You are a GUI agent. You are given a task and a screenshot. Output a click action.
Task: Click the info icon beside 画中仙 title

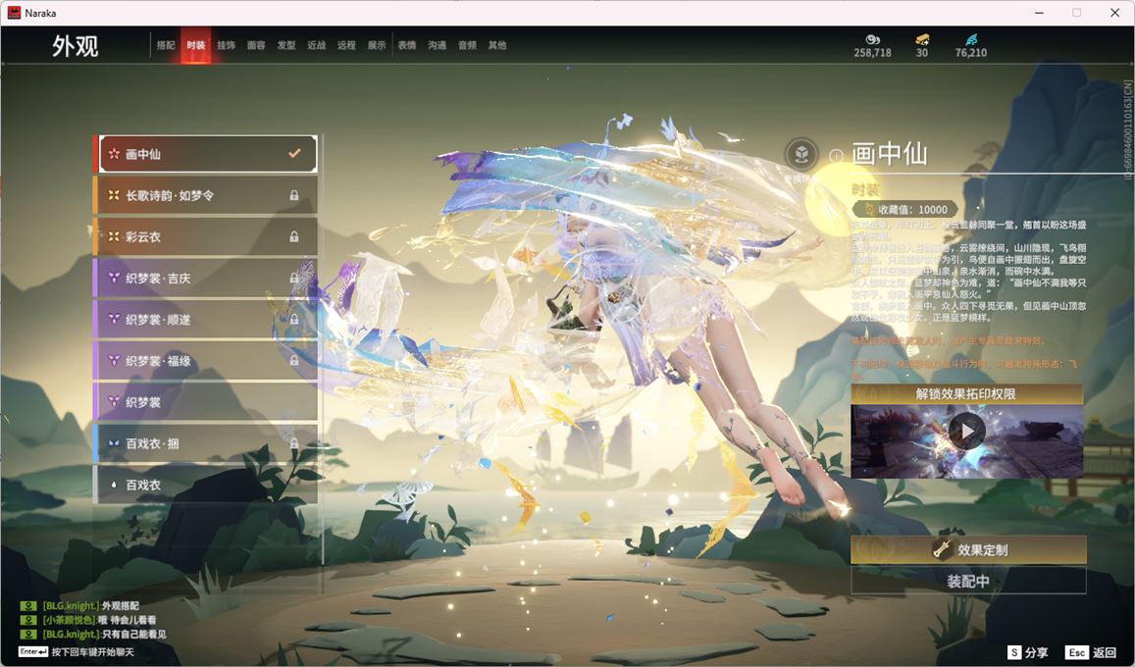point(836,156)
